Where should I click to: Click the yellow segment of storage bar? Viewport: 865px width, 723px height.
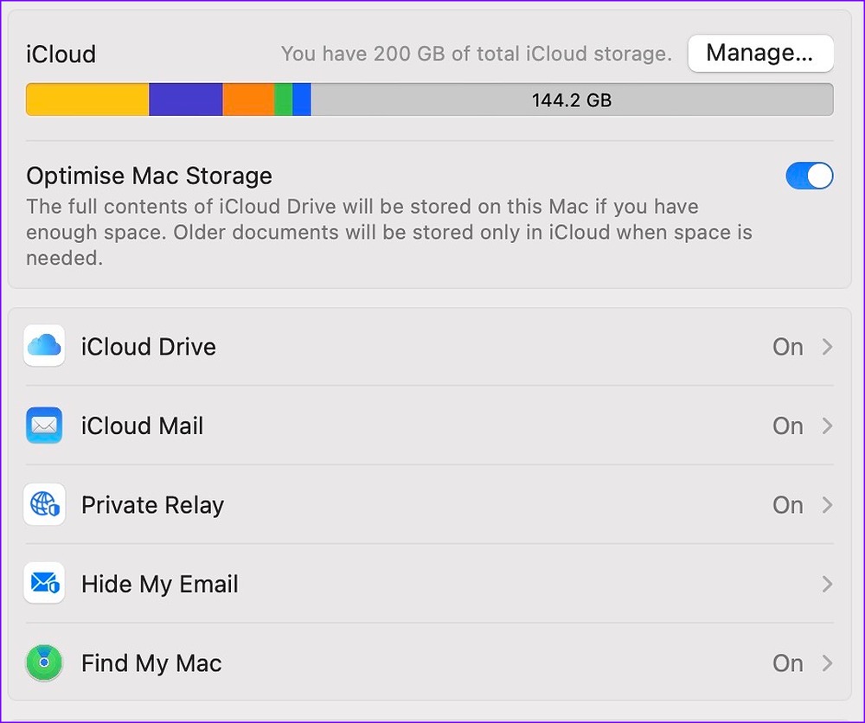tap(87, 100)
